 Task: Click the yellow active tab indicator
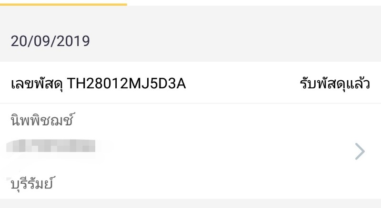63,4
